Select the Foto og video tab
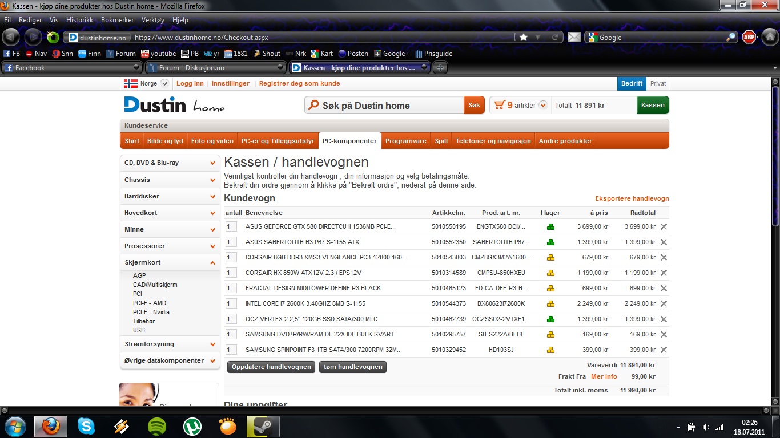Viewport: 780px width, 438px height. pyautogui.click(x=212, y=141)
